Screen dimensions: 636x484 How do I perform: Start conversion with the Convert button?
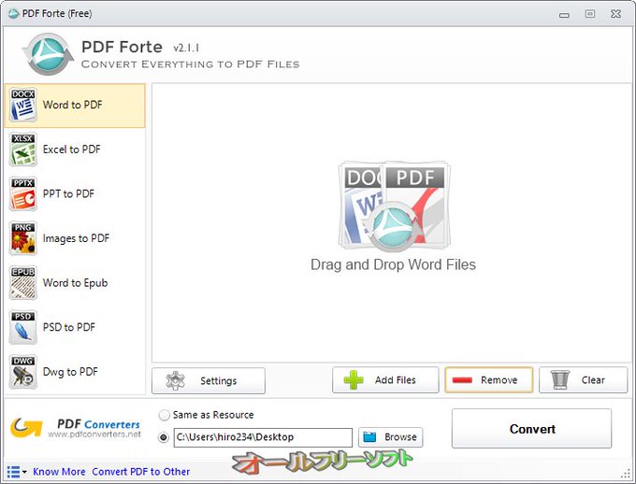(532, 429)
